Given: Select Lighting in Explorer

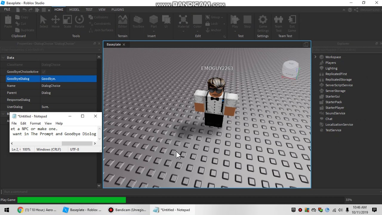Looking at the screenshot, I should point(331,68).
